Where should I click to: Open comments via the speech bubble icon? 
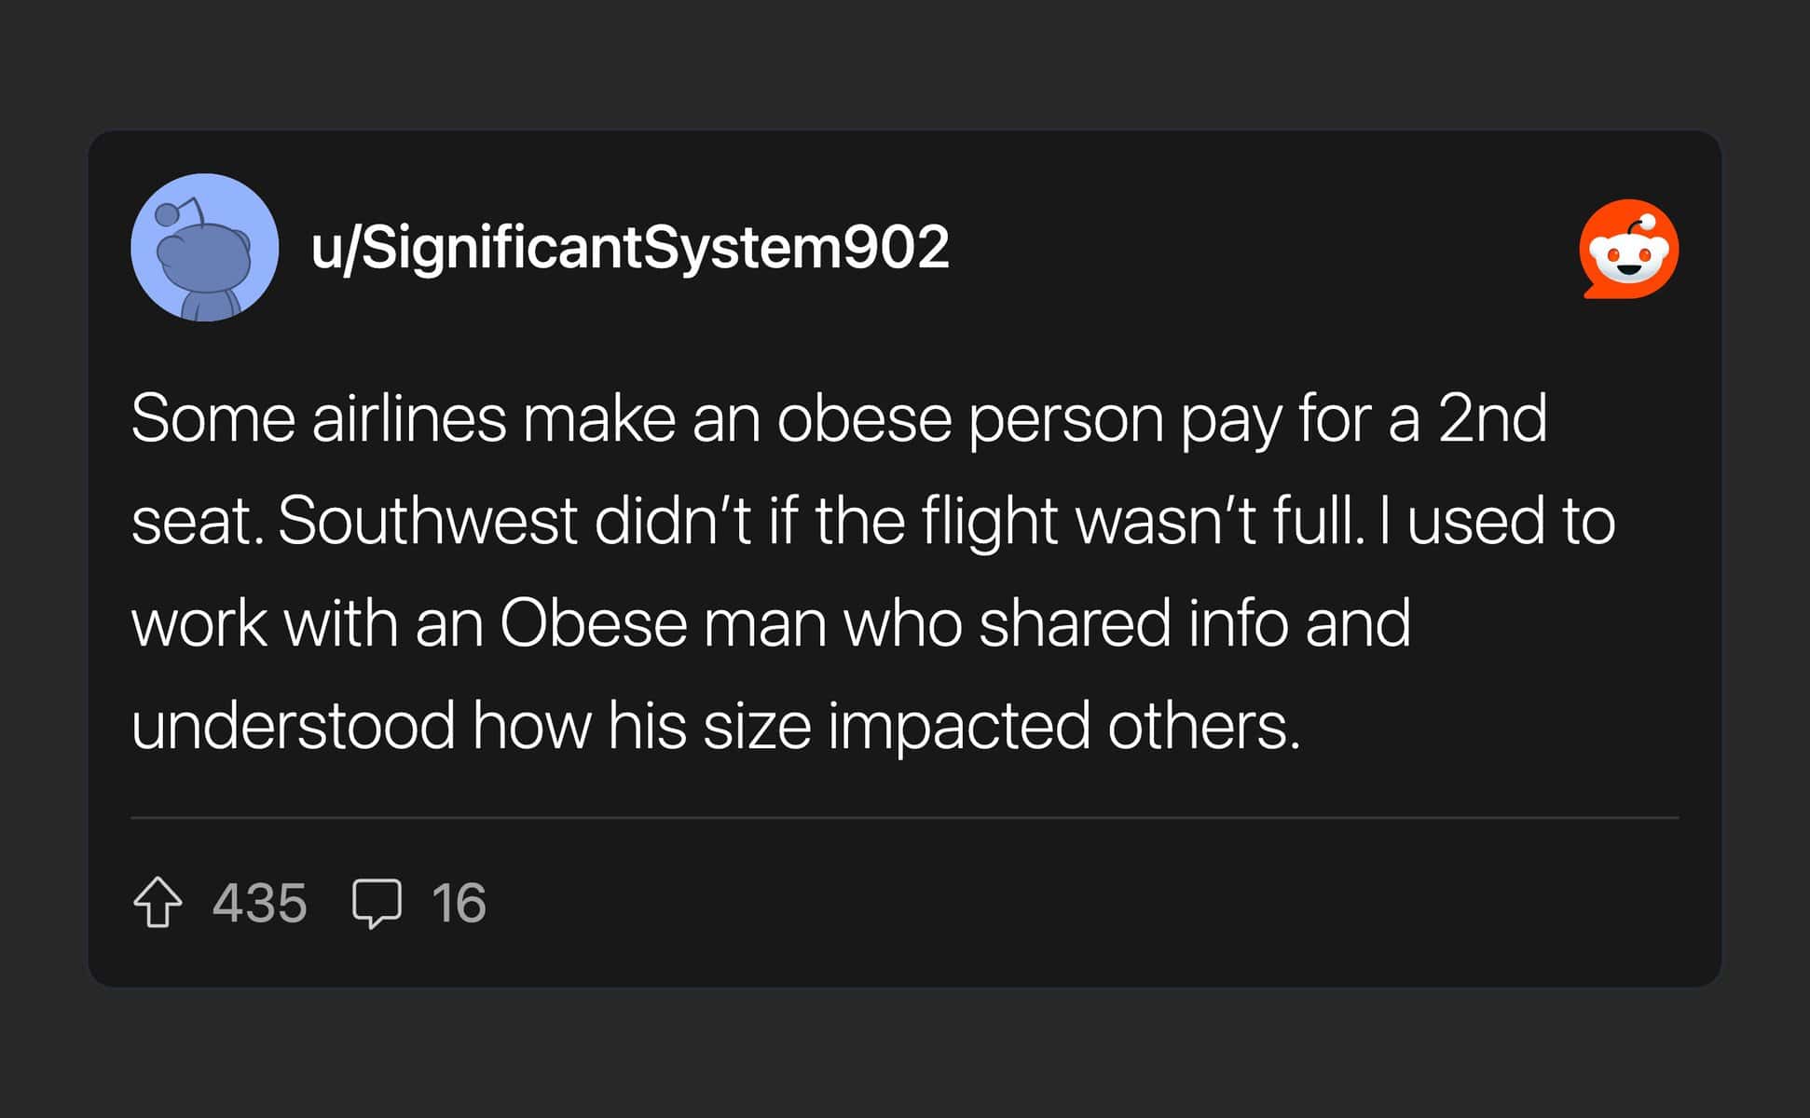377,903
